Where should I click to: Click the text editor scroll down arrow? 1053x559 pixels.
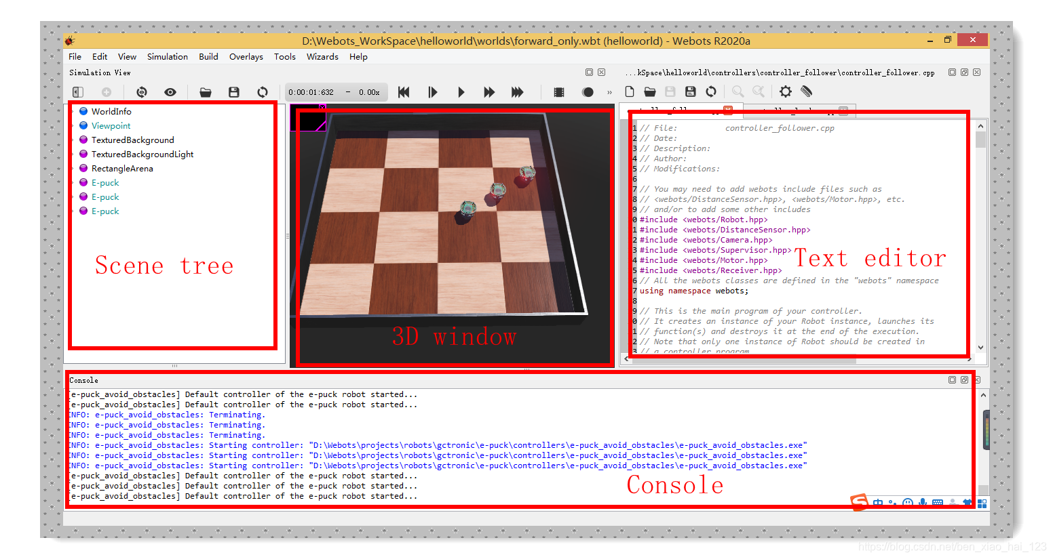point(980,348)
